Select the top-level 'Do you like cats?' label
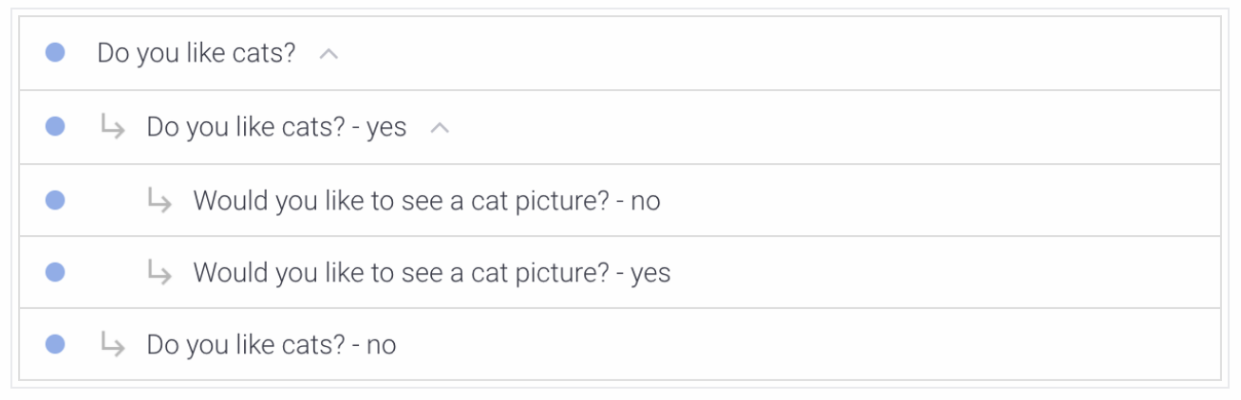Image resolution: width=1241 pixels, height=400 pixels. 197,53
